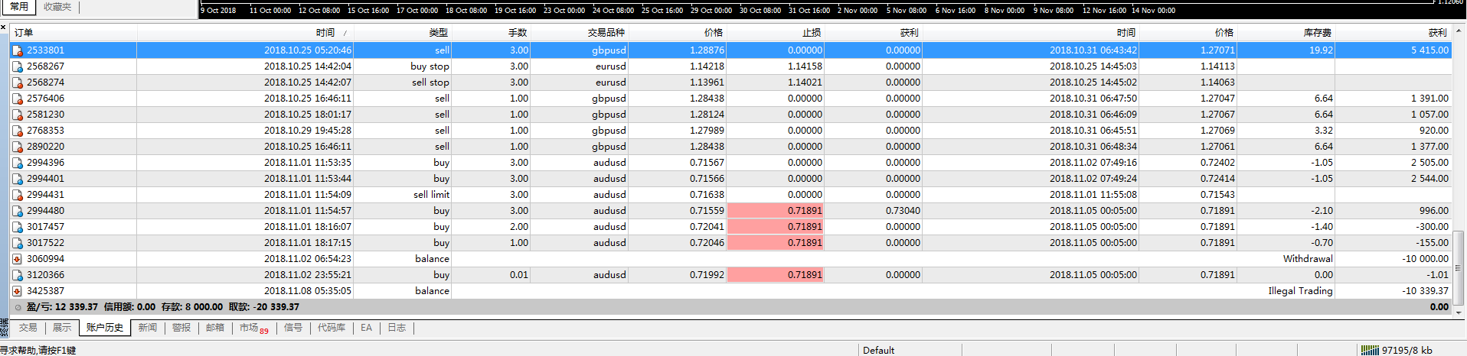Sort by the 交易品种 symbol column header
This screenshot has height=356, width=1467.
pos(606,33)
